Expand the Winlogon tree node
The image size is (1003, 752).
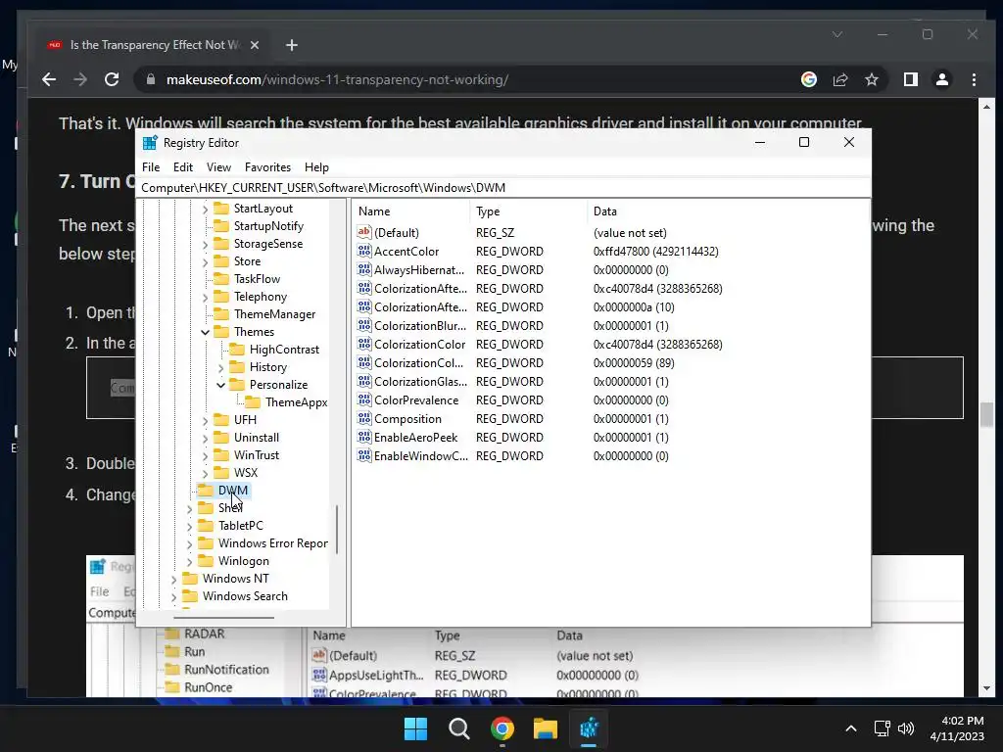pos(189,561)
